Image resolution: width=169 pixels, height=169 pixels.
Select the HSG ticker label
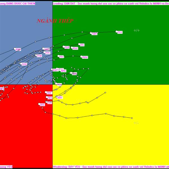click(75, 48)
